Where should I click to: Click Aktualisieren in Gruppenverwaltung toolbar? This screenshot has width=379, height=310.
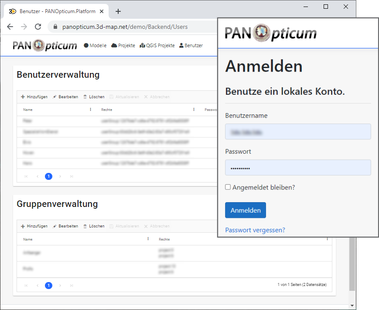(124, 226)
